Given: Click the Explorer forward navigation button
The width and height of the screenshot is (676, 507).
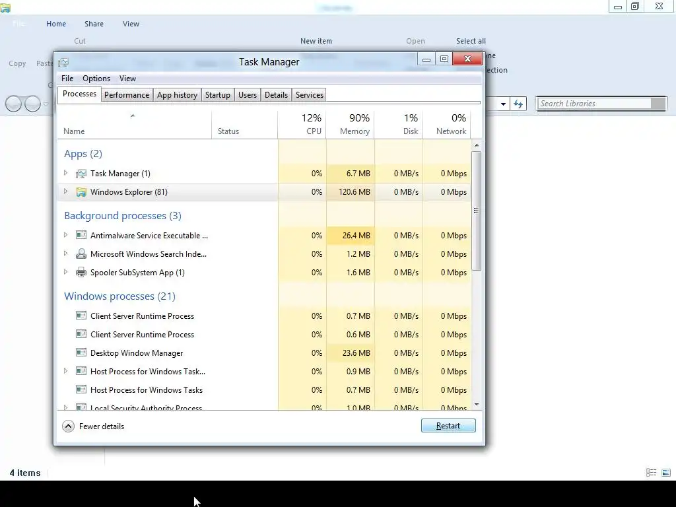Looking at the screenshot, I should (33, 104).
